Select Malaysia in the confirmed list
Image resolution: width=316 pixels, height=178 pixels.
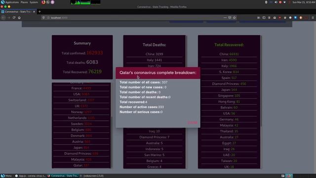(81, 159)
